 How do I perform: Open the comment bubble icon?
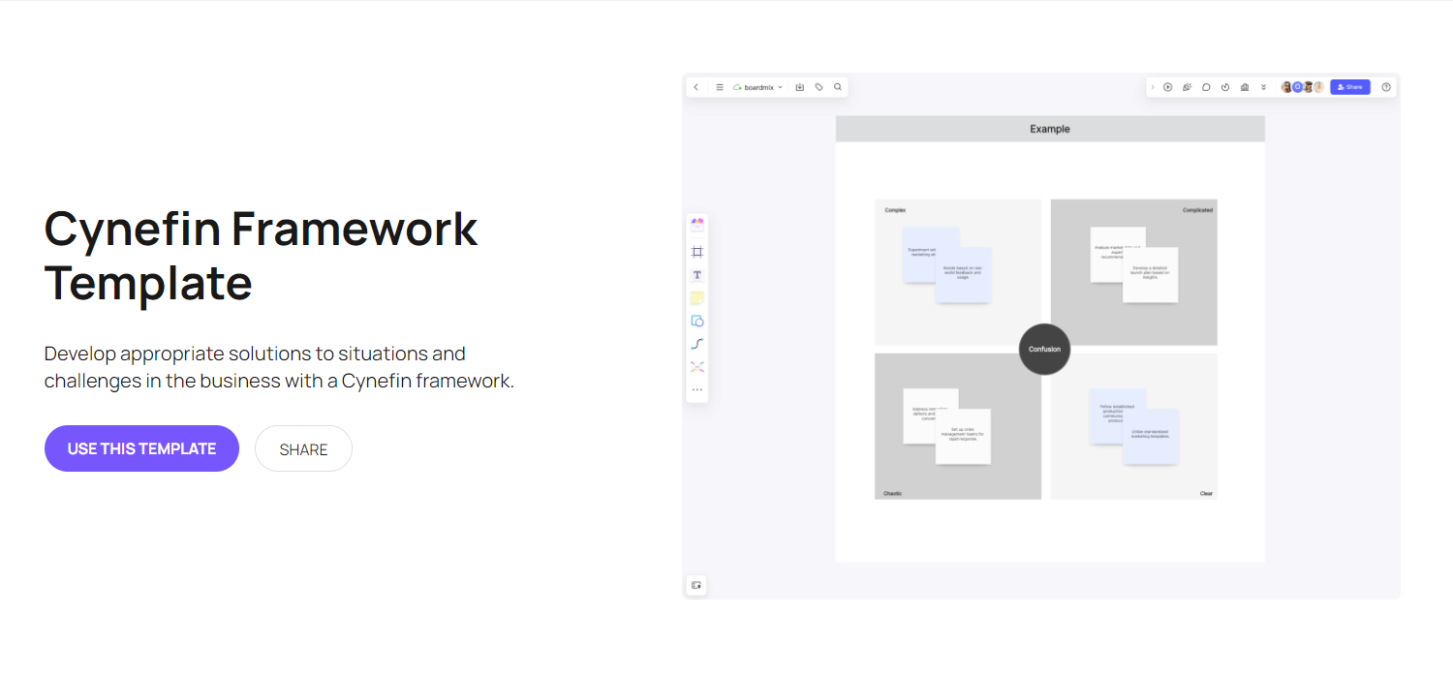click(x=1206, y=87)
